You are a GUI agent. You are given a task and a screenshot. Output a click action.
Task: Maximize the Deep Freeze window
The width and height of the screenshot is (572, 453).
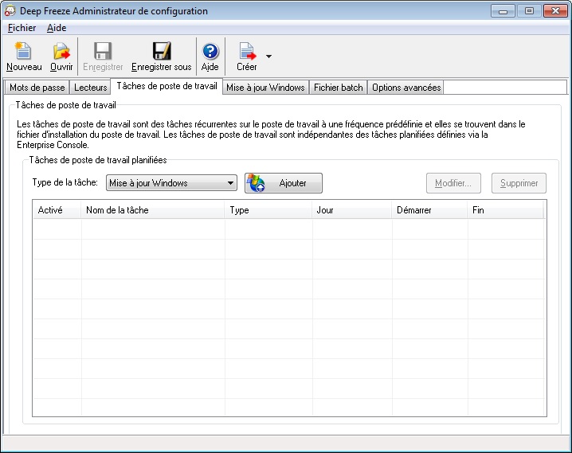[x=529, y=11]
